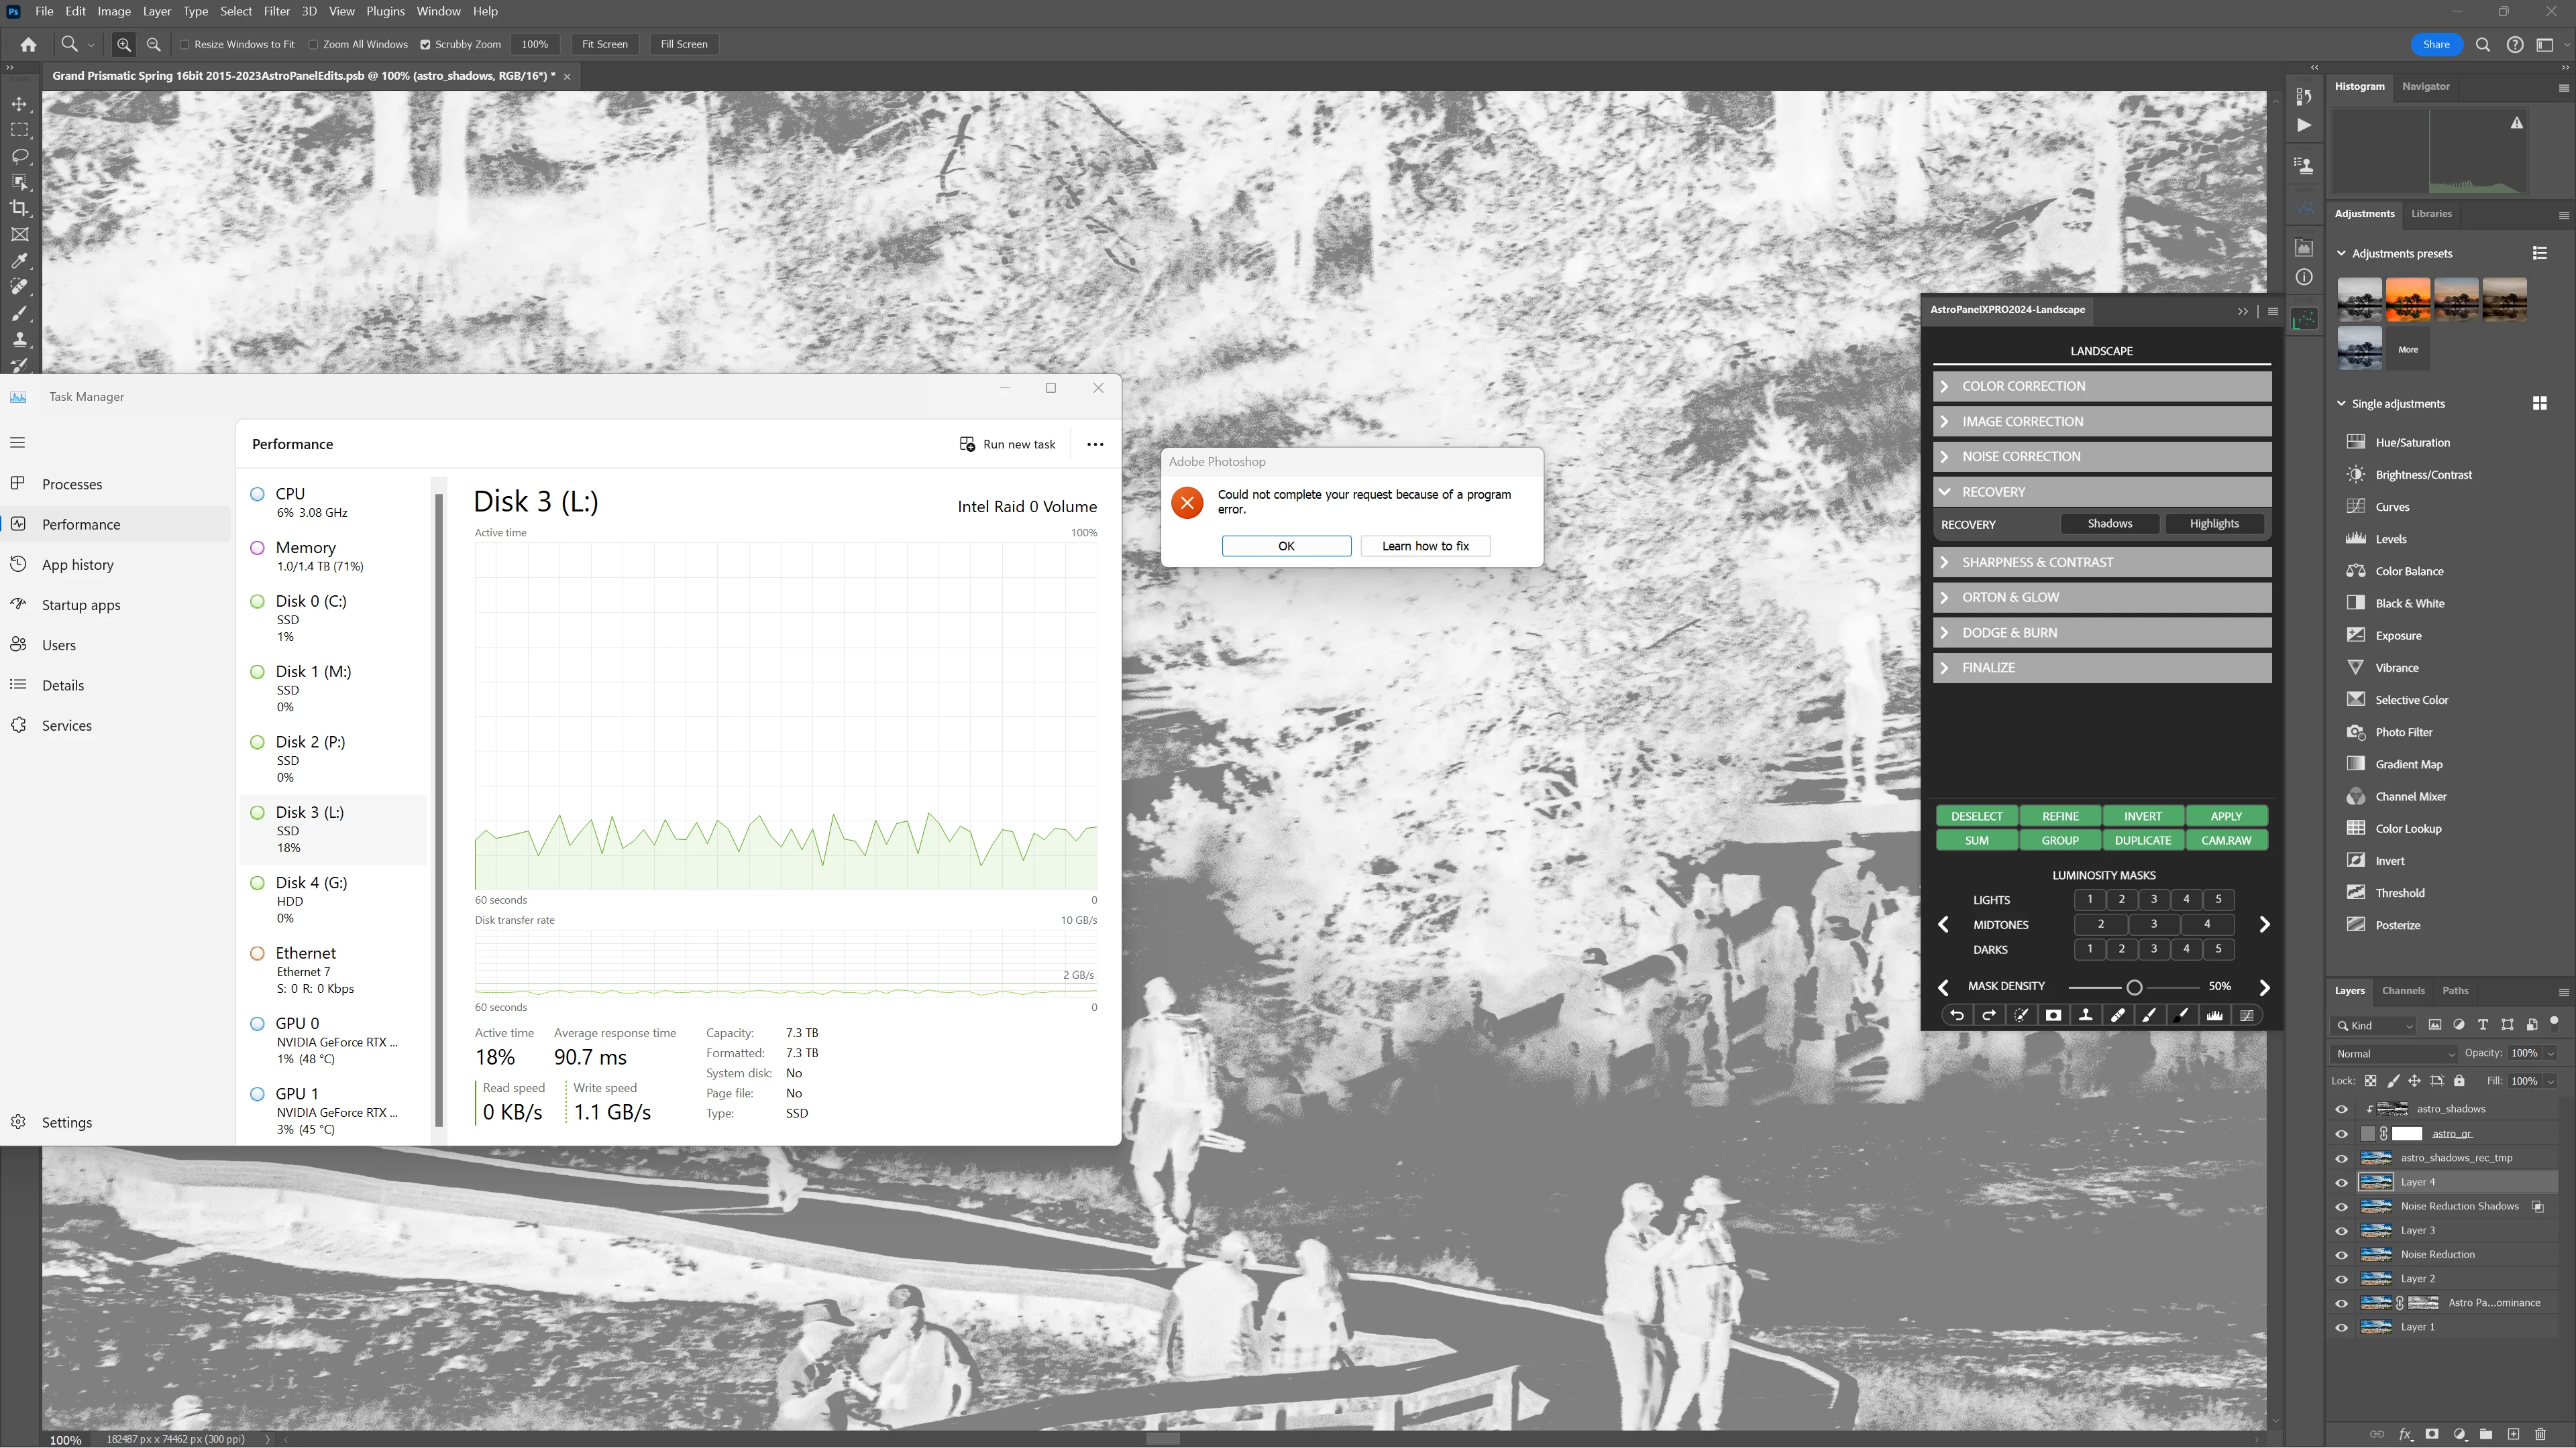Click the Home icon in options bar
Viewport: 2576px width, 1448px height.
coord(28,44)
